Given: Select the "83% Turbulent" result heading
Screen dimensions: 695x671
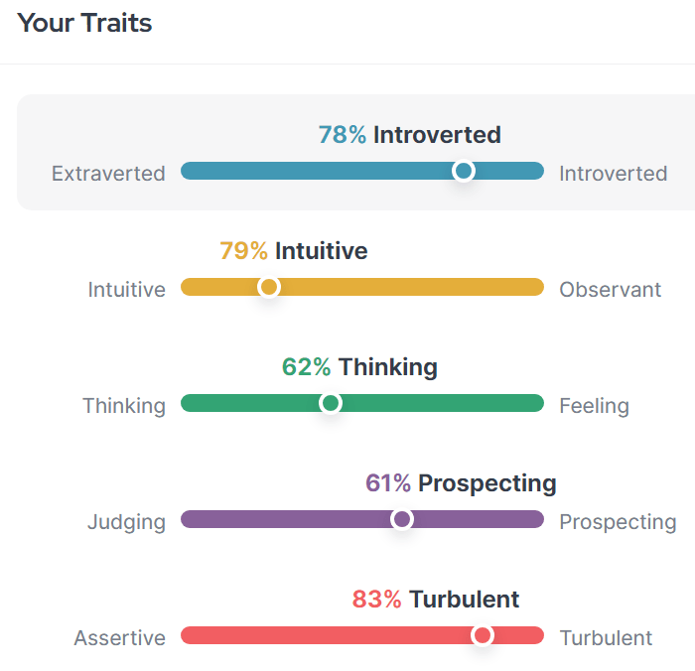Looking at the screenshot, I should (x=435, y=600).
